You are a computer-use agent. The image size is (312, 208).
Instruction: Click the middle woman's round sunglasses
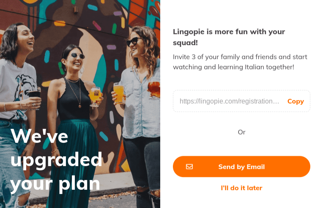(x=77, y=56)
